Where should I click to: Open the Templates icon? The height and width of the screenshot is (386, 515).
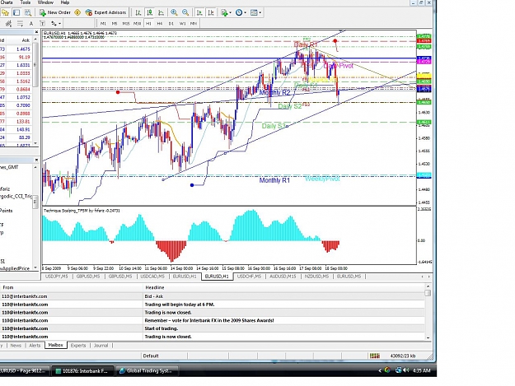coord(254,12)
